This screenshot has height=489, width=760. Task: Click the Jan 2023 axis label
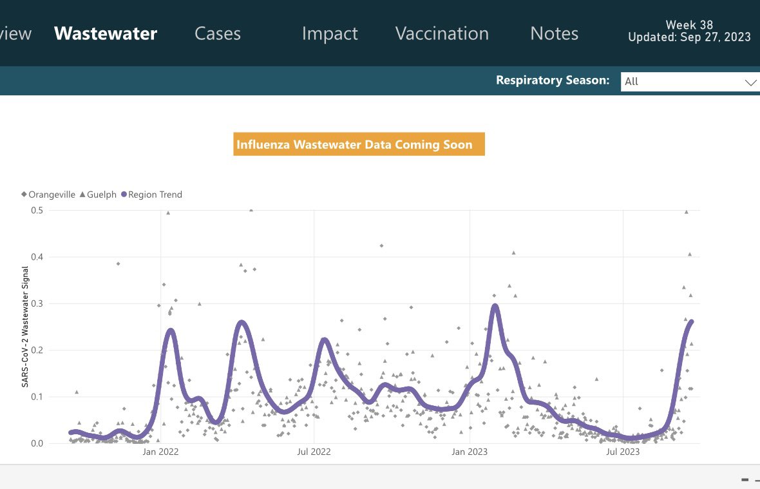469,452
